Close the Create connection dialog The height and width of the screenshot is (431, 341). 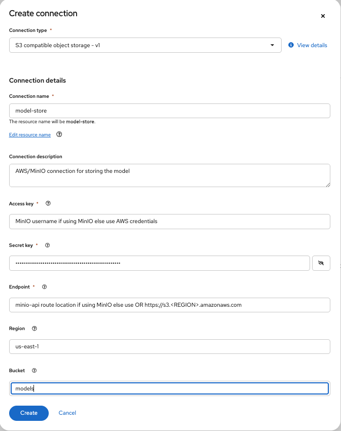pos(323,16)
